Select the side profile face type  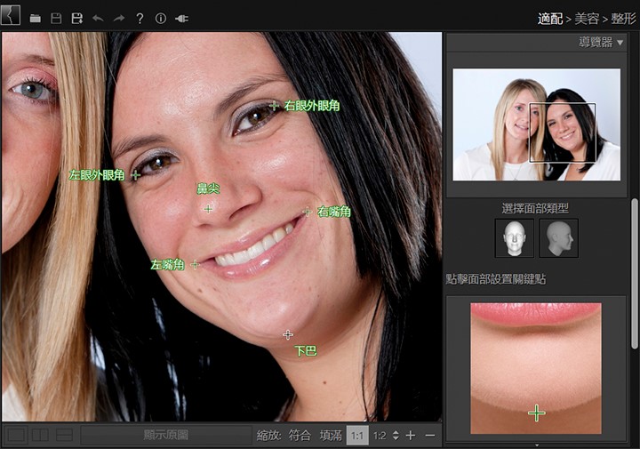coord(558,237)
